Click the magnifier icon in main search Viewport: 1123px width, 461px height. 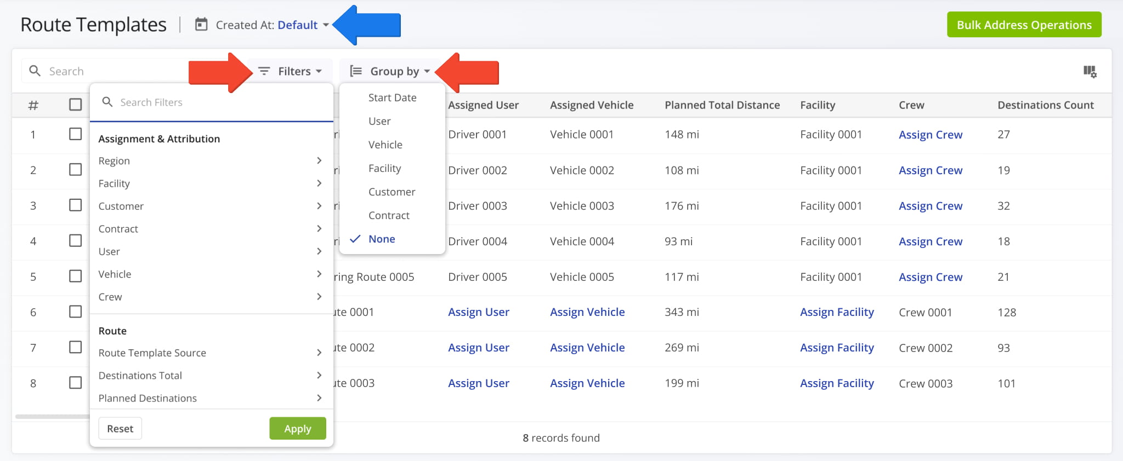pos(35,71)
